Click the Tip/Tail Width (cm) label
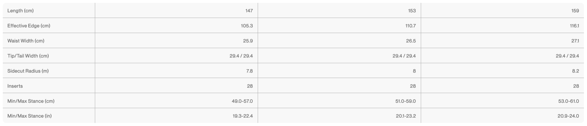The image size is (587, 126). tap(28, 56)
